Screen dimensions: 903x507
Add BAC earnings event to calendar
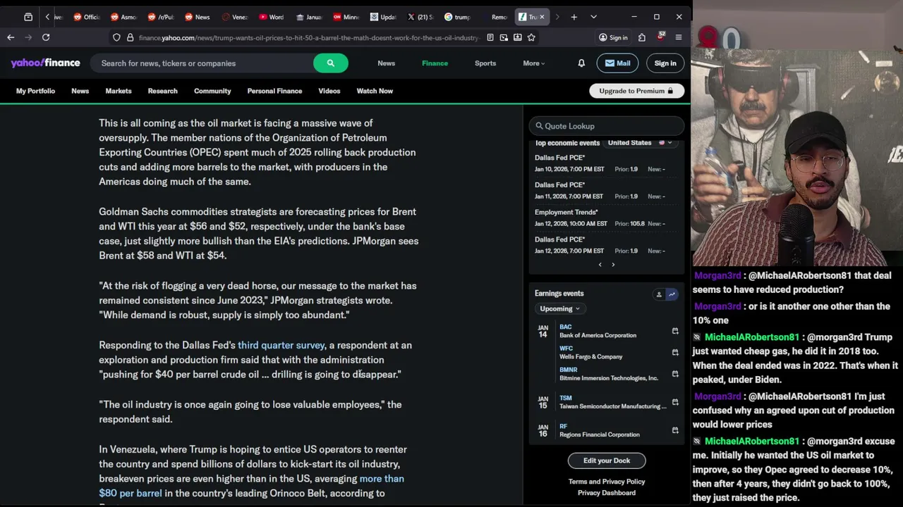pyautogui.click(x=675, y=331)
